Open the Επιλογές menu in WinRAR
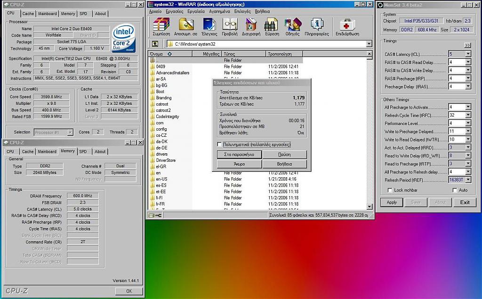The width and height of the screenshot is (482, 299). pyautogui.click(x=242, y=11)
